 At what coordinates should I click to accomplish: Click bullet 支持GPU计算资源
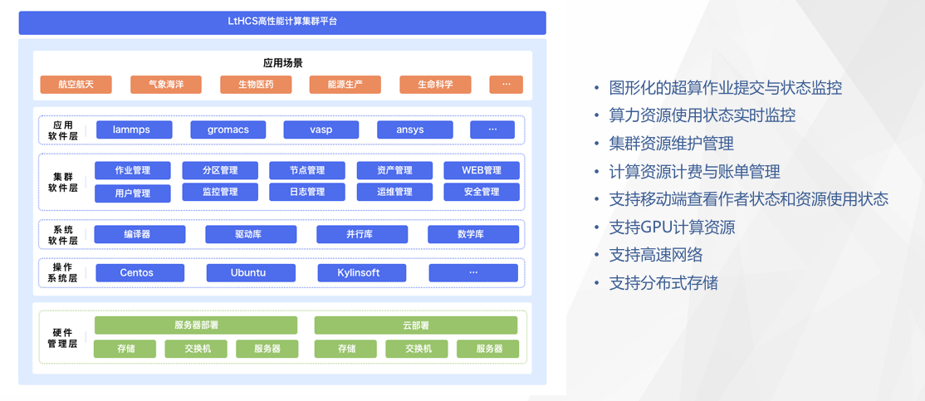tap(672, 227)
